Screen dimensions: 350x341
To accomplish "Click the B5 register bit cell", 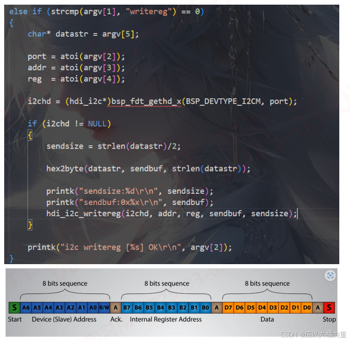I will [149, 307].
